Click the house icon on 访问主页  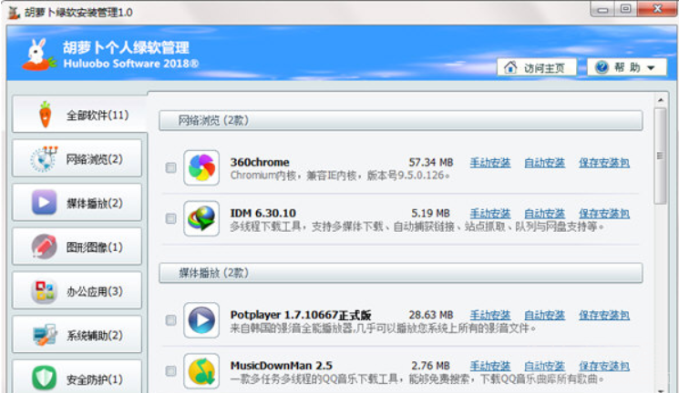pos(510,67)
